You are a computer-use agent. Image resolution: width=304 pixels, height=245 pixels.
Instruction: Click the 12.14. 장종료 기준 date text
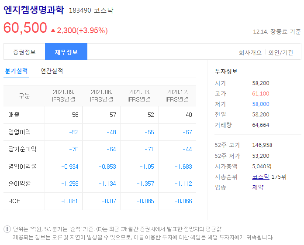click(277, 31)
